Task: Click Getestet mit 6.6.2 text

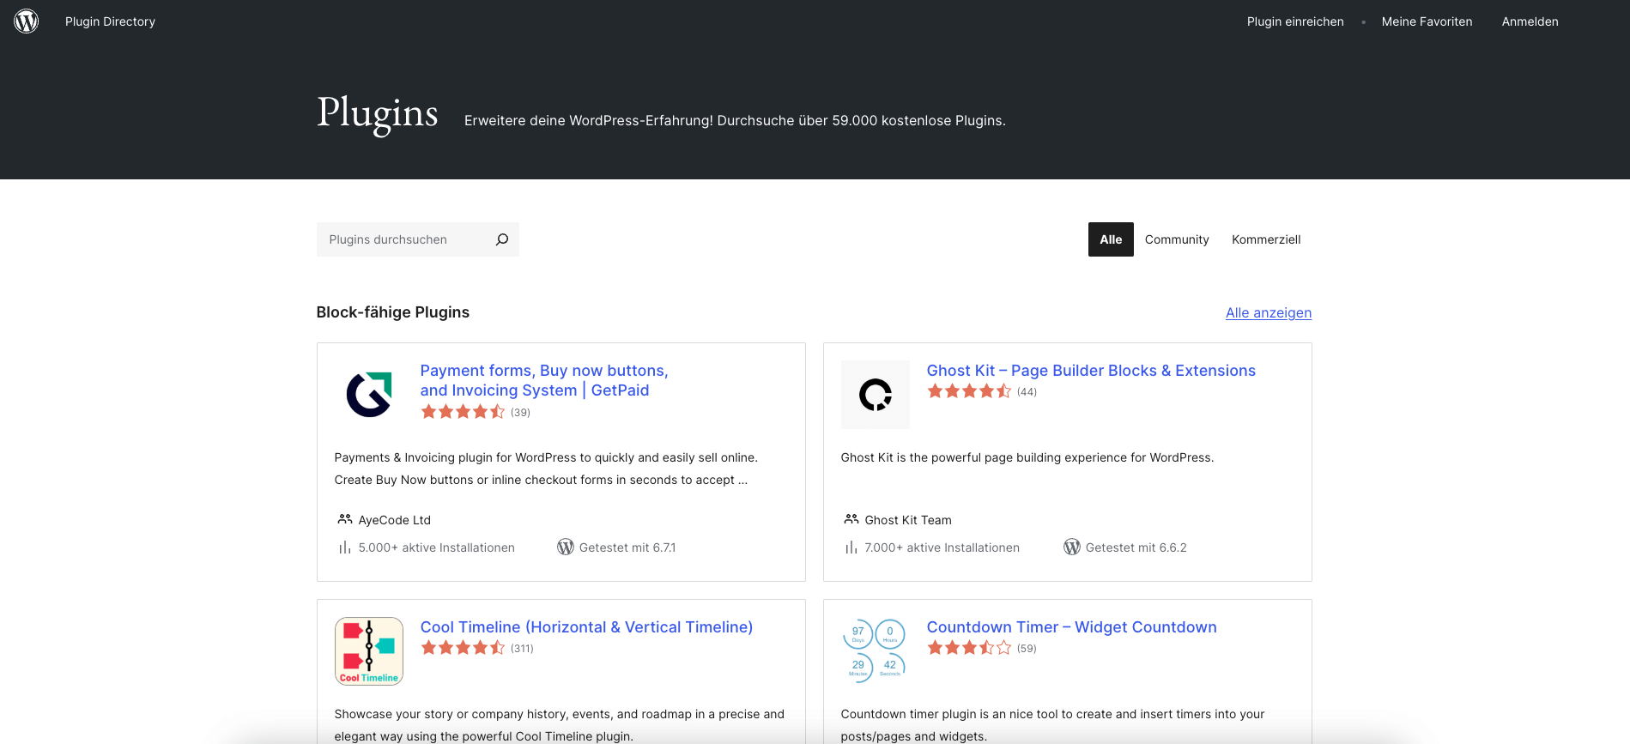Action: pos(1136,547)
